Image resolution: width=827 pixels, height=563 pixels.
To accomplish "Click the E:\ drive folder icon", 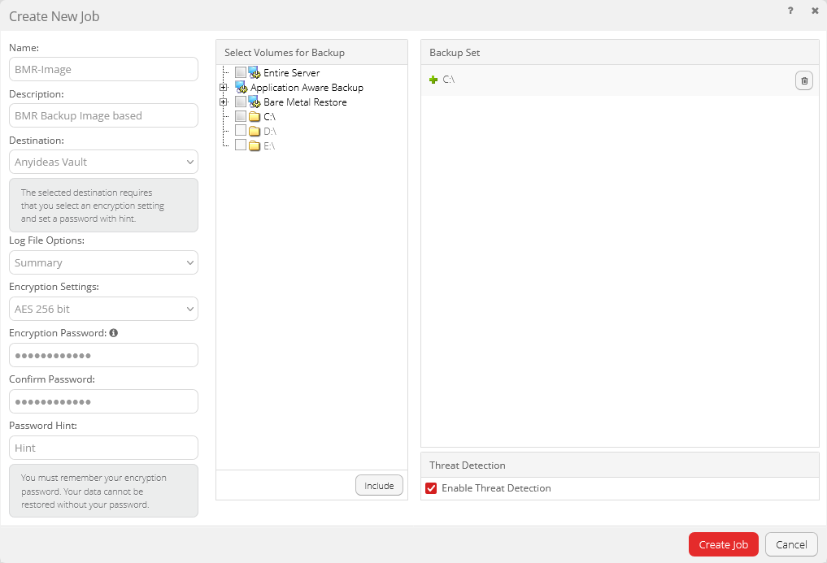I will [255, 146].
